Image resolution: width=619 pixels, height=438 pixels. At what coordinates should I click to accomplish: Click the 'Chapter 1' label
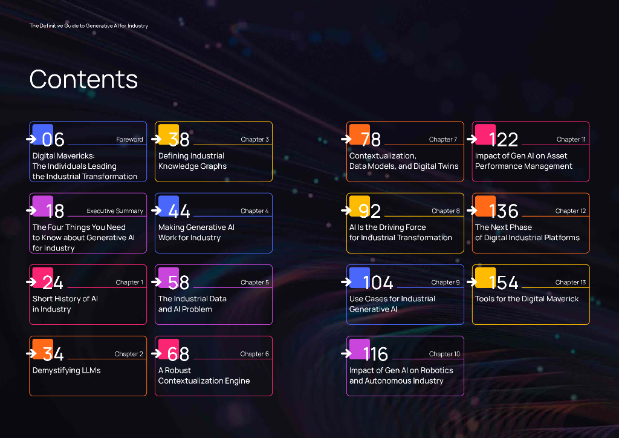tap(129, 283)
